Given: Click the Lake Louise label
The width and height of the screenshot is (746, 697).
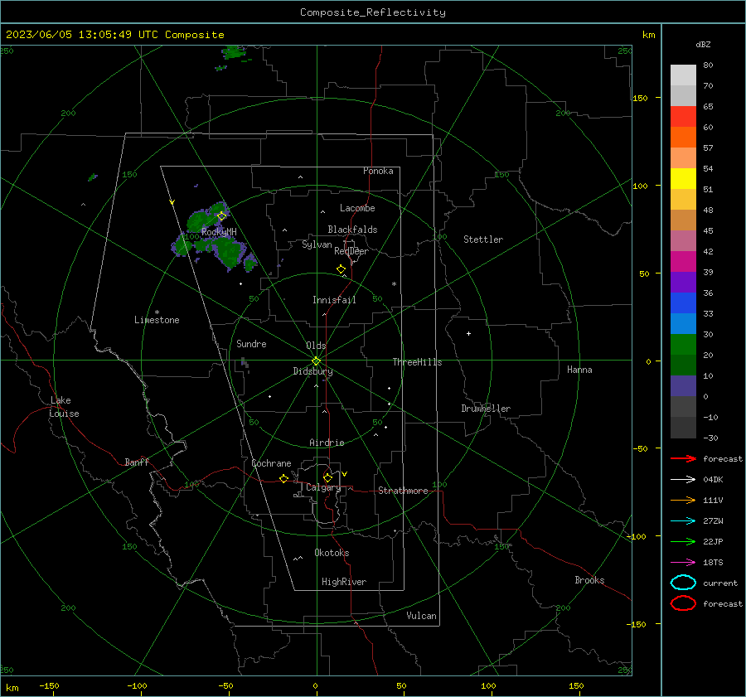Looking at the screenshot, I should tap(64, 407).
